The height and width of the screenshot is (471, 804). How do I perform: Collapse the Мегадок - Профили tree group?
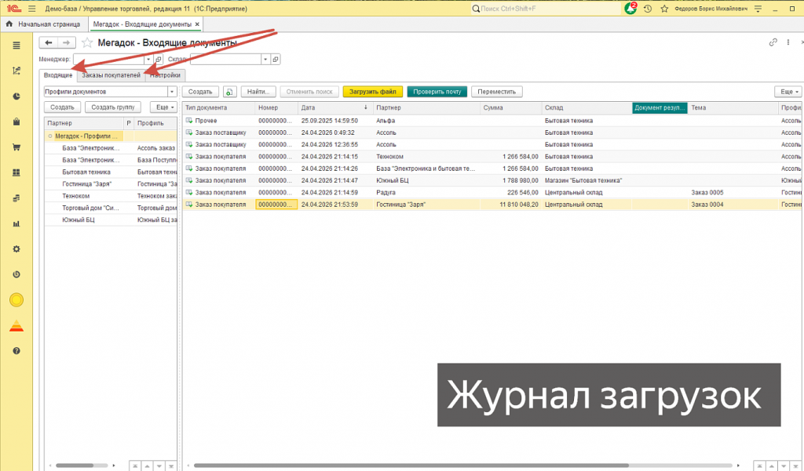pos(50,136)
